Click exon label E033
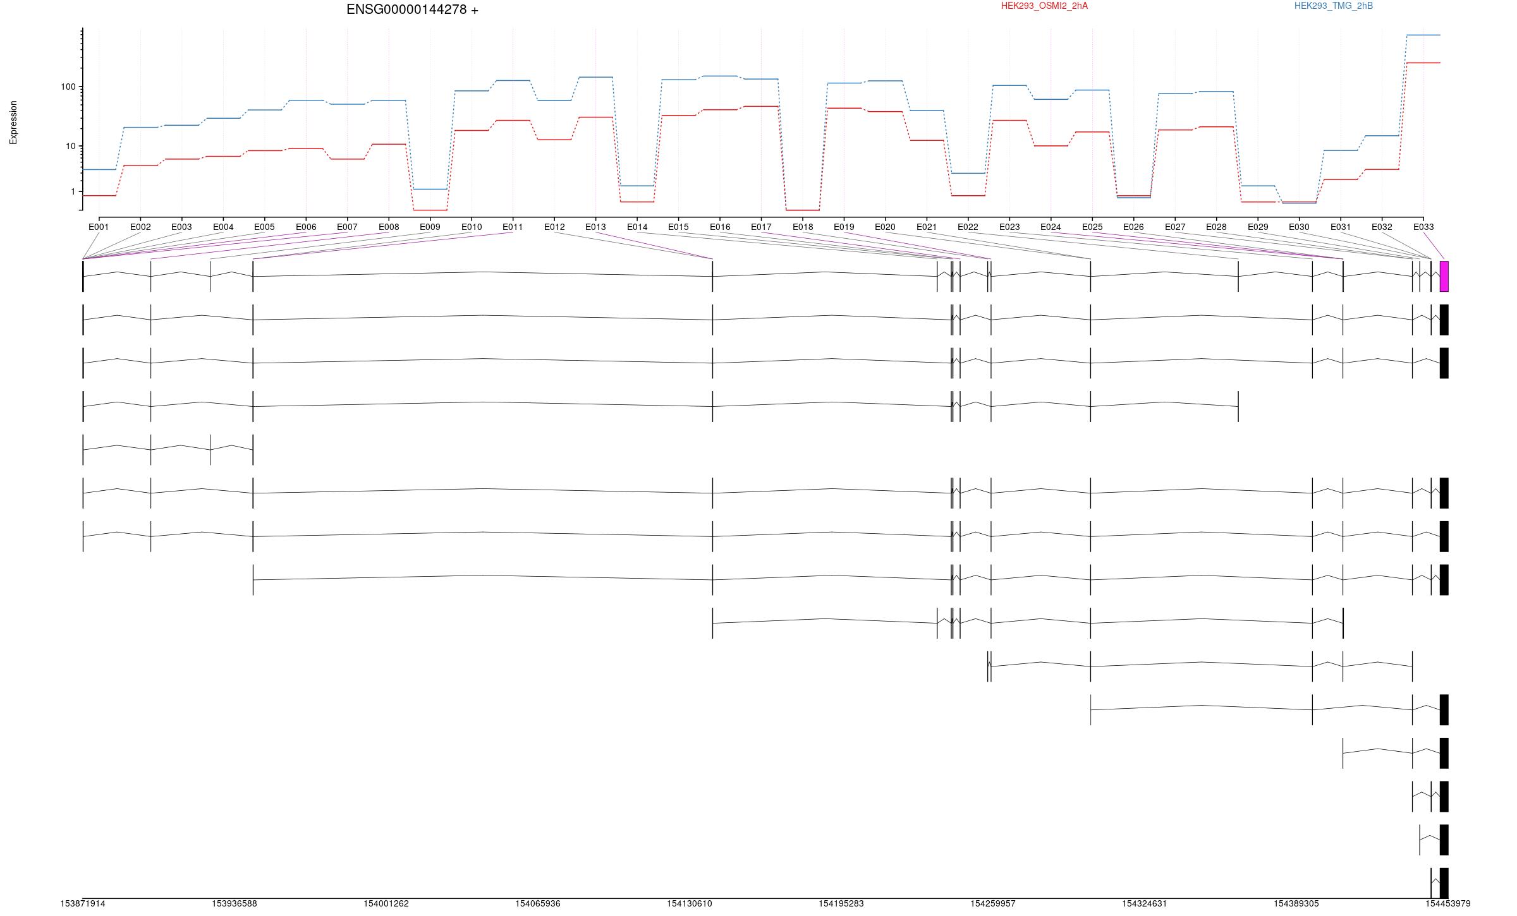 (x=1423, y=227)
